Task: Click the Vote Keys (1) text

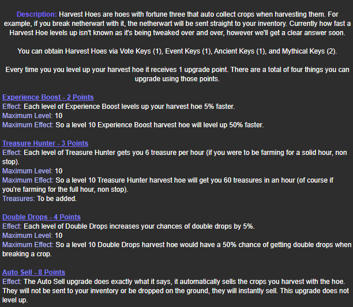Action: [x=141, y=51]
